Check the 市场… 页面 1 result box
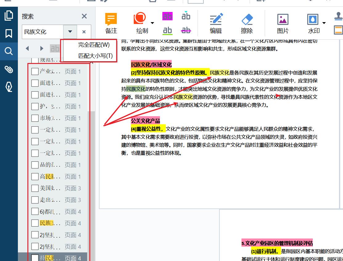 click(x=35, y=118)
